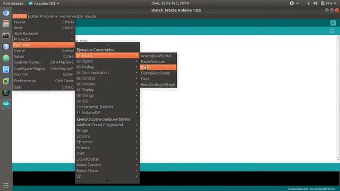Expand 09.USB examples submenu
The width and height of the screenshot is (340, 191).
click(x=107, y=101)
